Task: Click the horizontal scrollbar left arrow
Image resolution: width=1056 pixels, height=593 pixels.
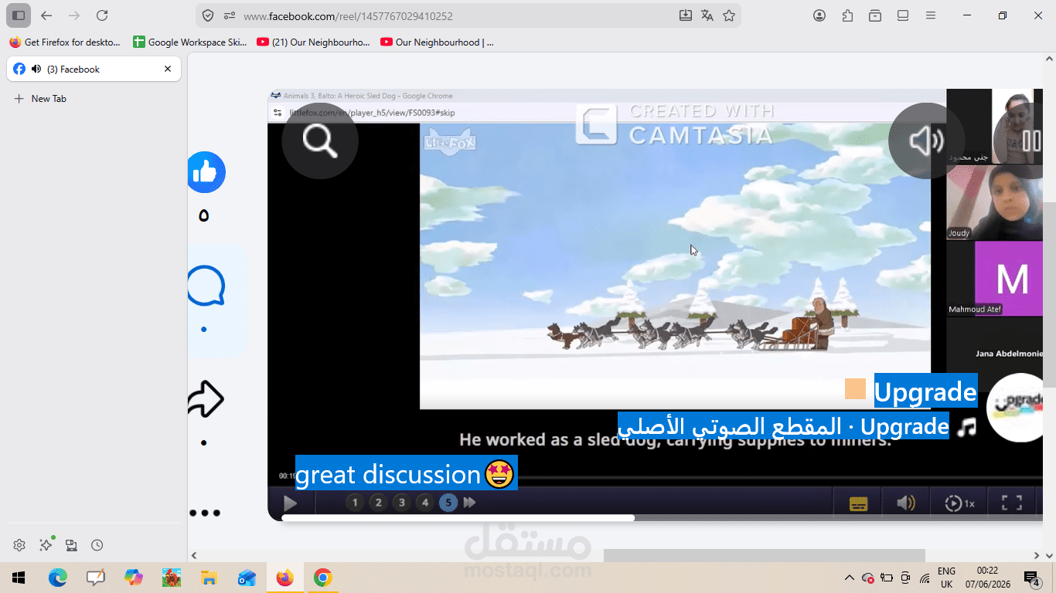Action: [194, 555]
